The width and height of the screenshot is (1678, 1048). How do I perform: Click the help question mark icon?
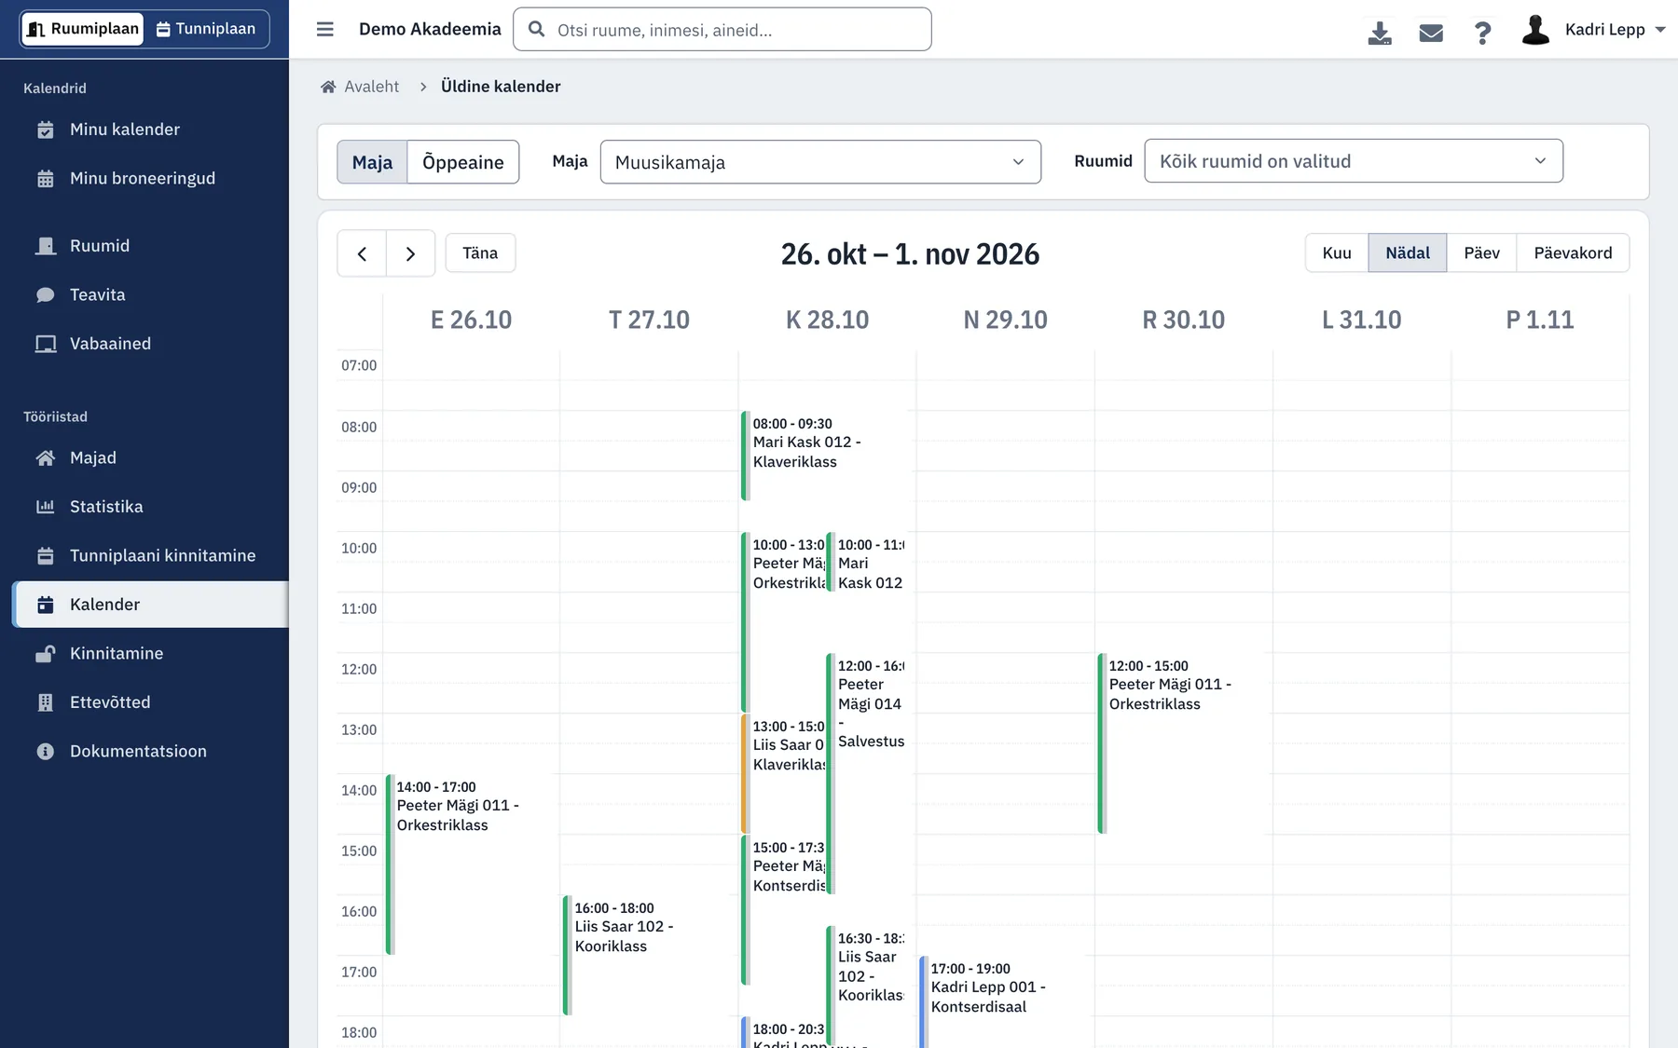[1482, 33]
